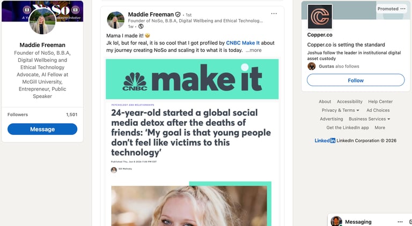Open the Accessibility footer link

[x=350, y=102]
